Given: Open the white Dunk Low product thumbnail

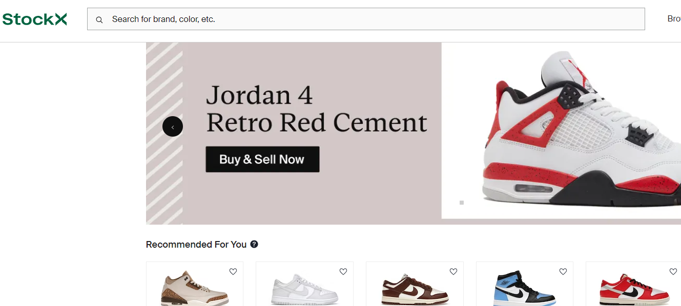Looking at the screenshot, I should (x=305, y=292).
